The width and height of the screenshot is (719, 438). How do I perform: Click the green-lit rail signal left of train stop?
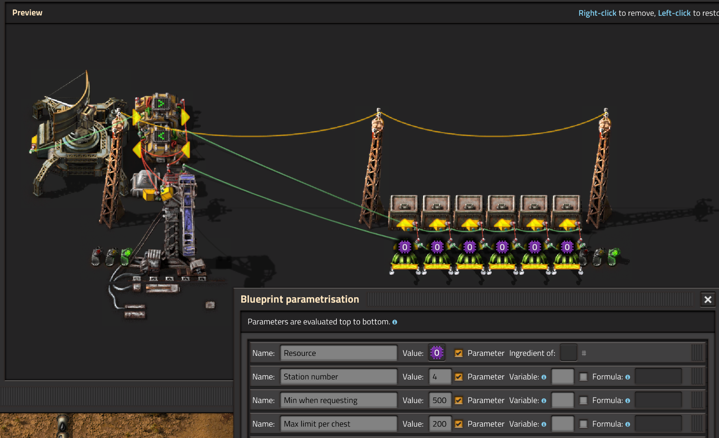coord(127,256)
